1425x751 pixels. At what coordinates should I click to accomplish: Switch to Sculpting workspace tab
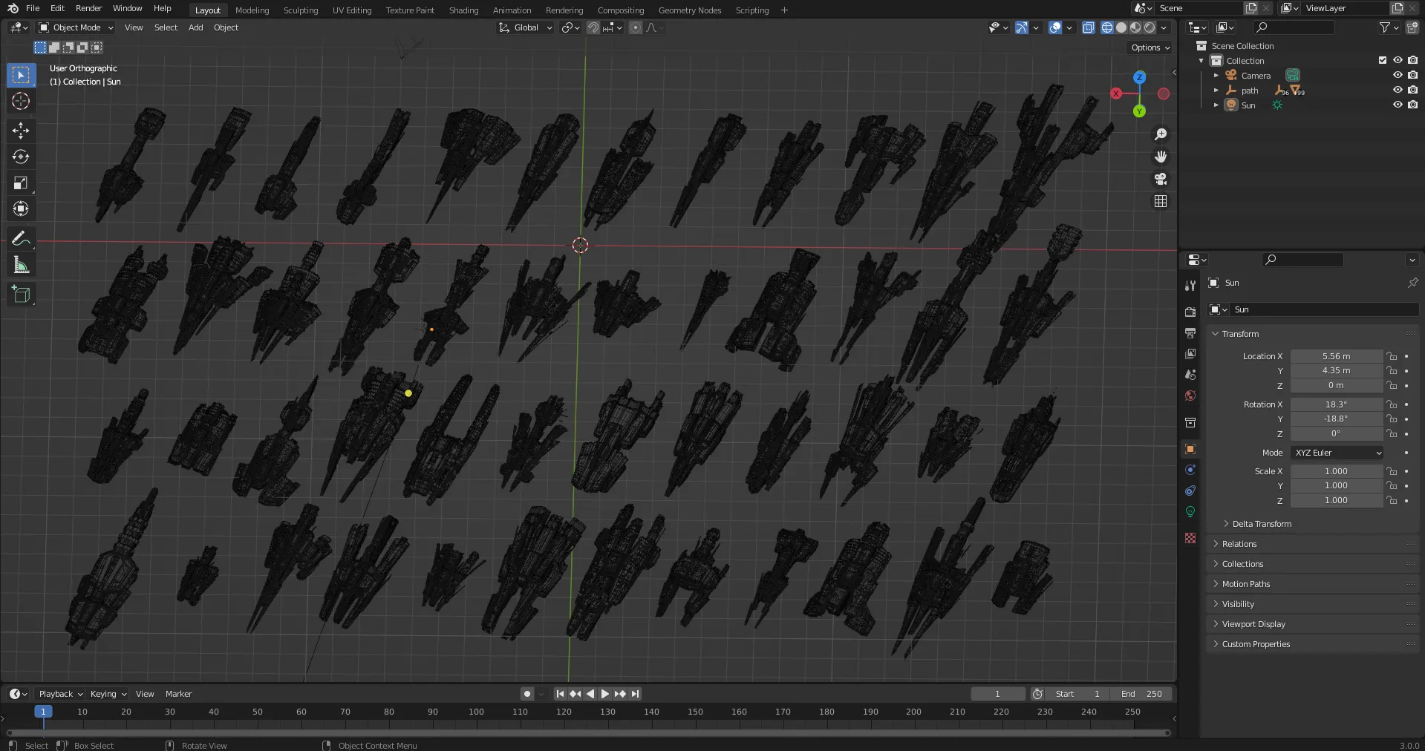[301, 10]
